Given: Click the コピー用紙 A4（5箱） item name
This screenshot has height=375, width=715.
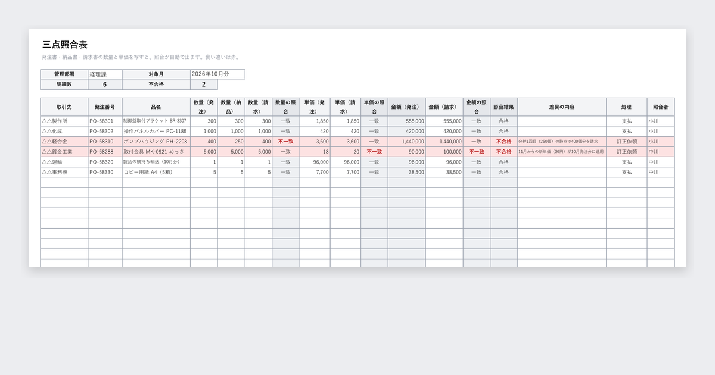Looking at the screenshot, I should (x=156, y=172).
